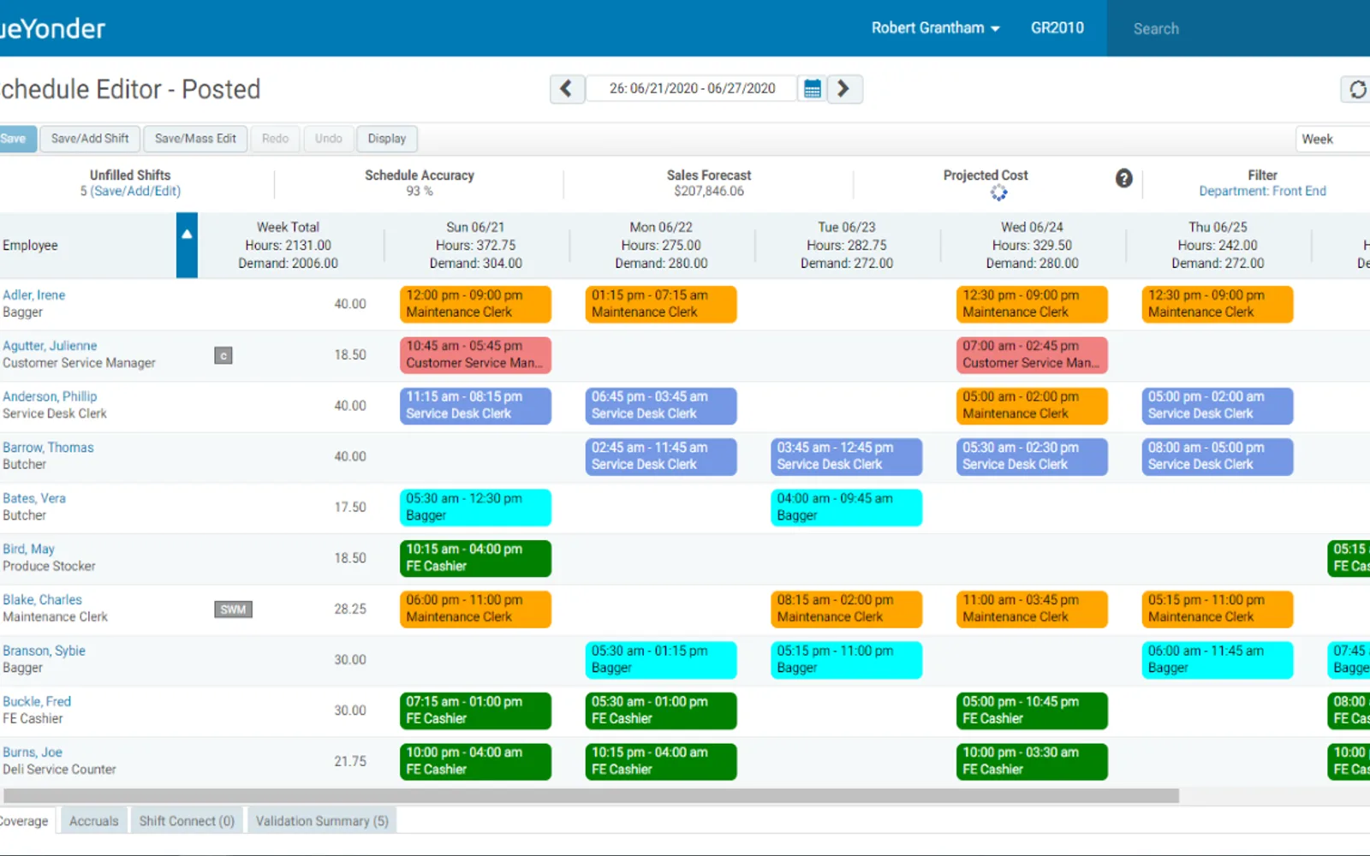This screenshot has height=856, width=1370.
Task: Open employee Agutter, Julienne
Action: [50, 346]
